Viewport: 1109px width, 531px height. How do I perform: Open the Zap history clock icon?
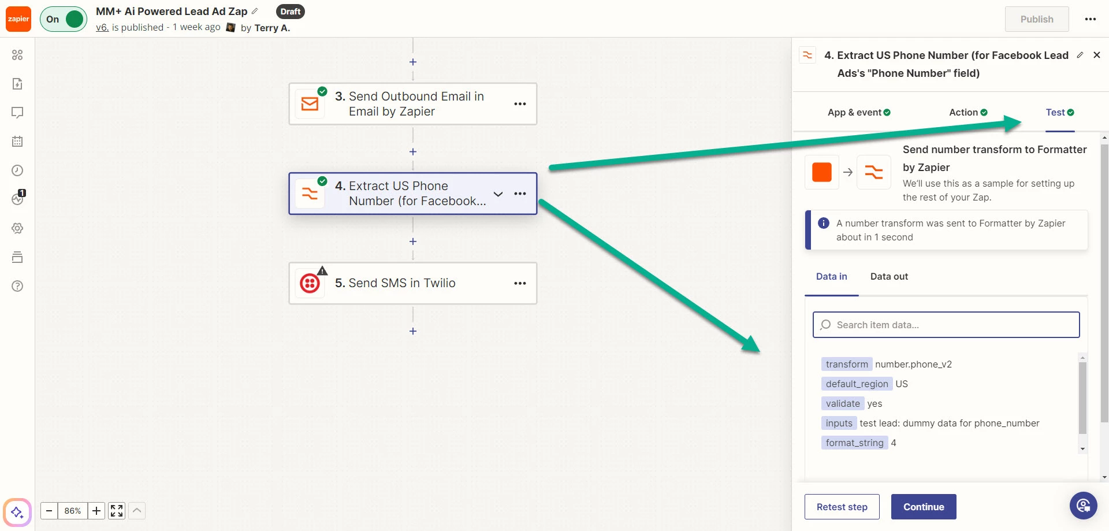[x=17, y=170]
